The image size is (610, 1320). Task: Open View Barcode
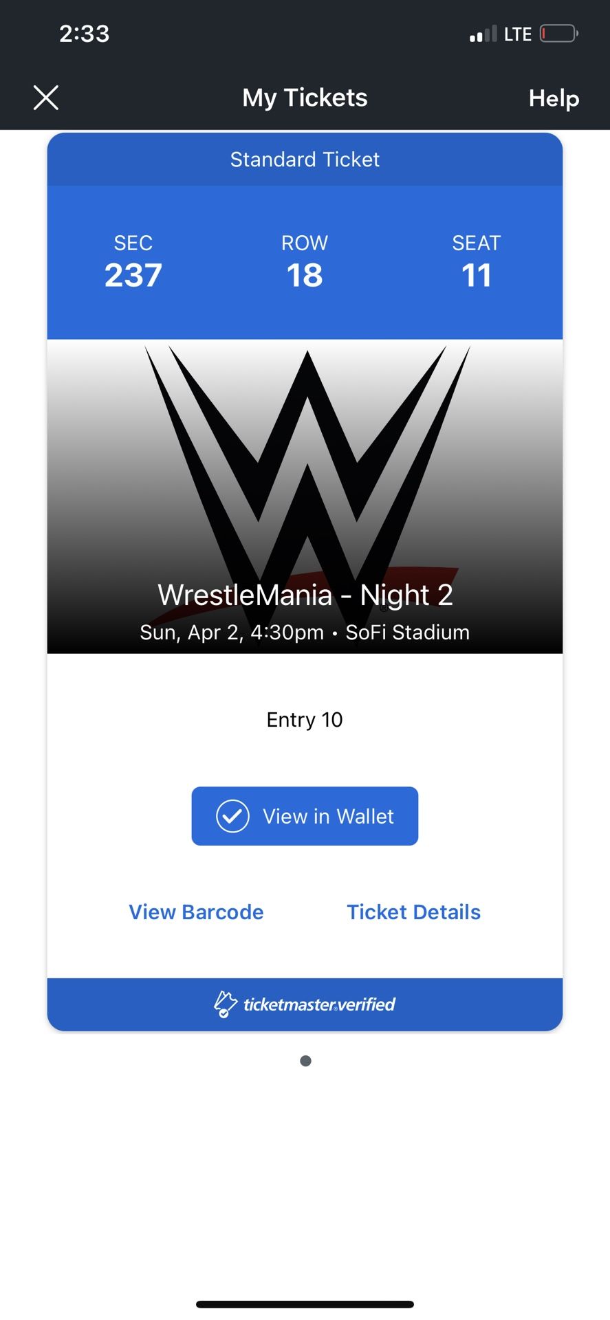click(196, 912)
